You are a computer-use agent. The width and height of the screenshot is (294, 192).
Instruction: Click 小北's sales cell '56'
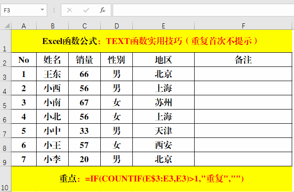pos(85,116)
